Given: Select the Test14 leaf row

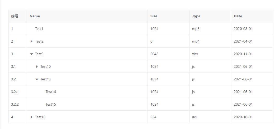Looking at the screenshot, I should pos(51,92).
